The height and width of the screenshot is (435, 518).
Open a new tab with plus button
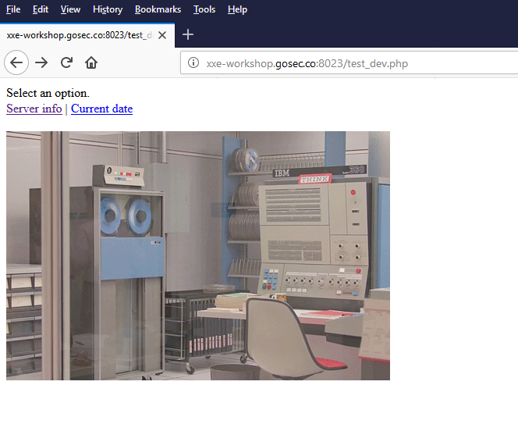(x=188, y=34)
